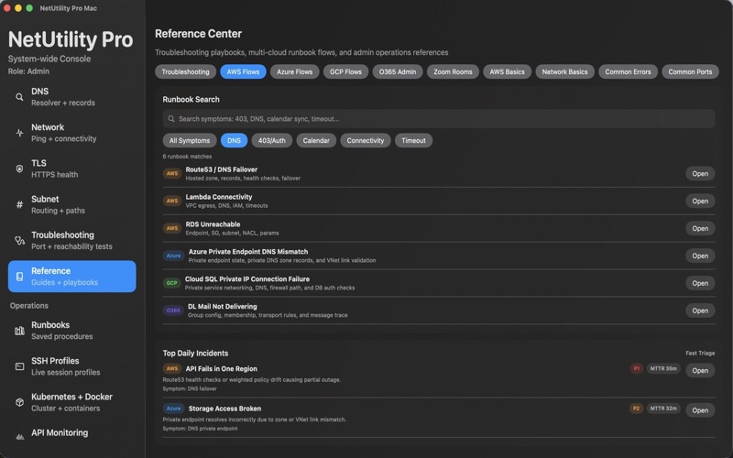Switch to the AWS Basics tab
This screenshot has width=733, height=458.
(507, 71)
